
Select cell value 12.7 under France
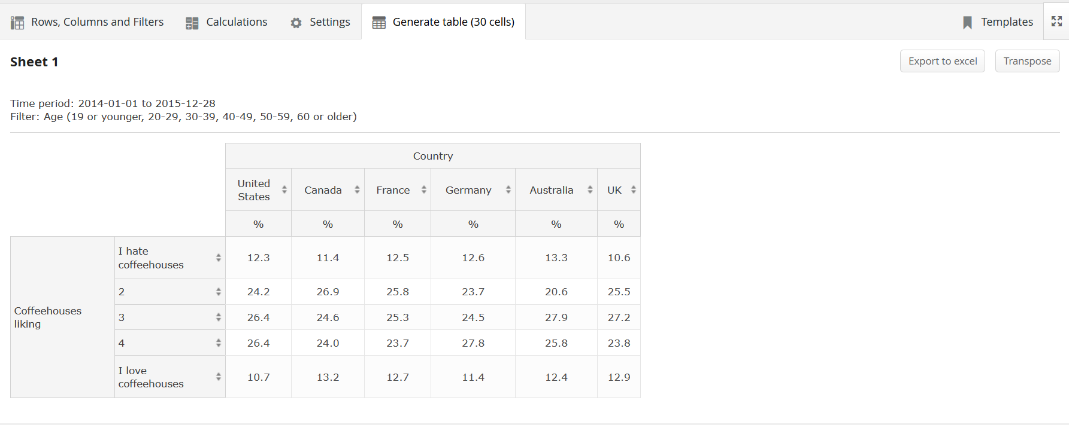click(x=398, y=377)
